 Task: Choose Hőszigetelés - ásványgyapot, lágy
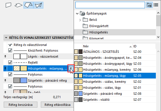[x=115, y=64]
